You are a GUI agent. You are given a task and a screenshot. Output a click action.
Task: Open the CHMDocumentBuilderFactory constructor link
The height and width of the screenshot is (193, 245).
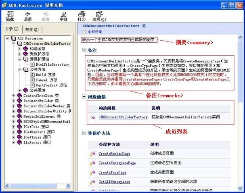123,117
